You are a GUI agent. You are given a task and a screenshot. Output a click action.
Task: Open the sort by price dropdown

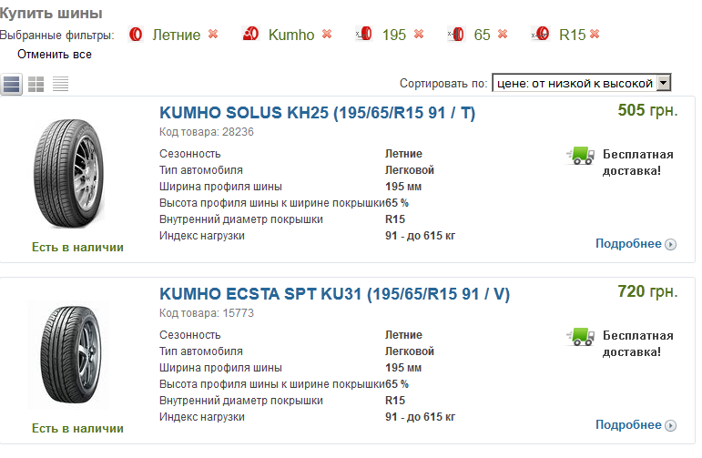[581, 83]
